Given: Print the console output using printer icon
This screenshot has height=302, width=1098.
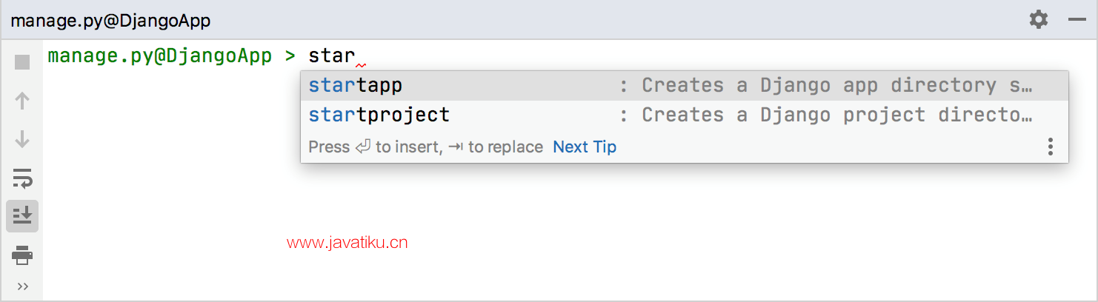Looking at the screenshot, I should click(22, 255).
